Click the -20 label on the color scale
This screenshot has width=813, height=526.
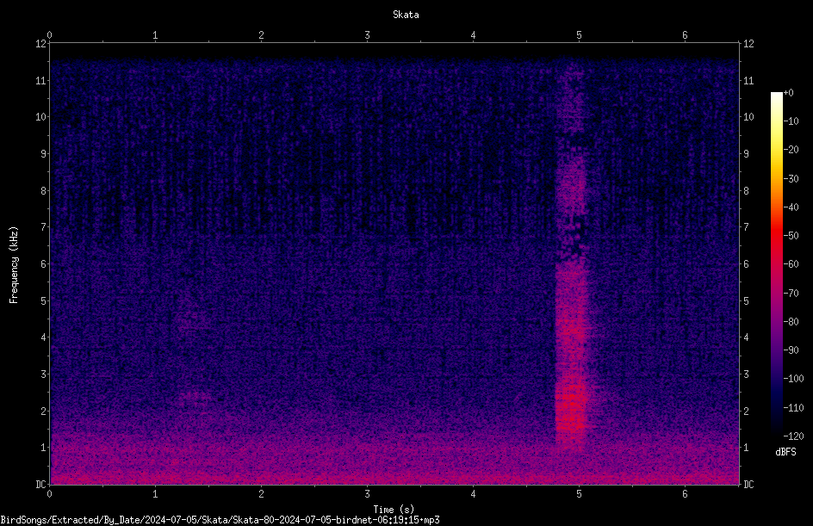[x=791, y=150]
